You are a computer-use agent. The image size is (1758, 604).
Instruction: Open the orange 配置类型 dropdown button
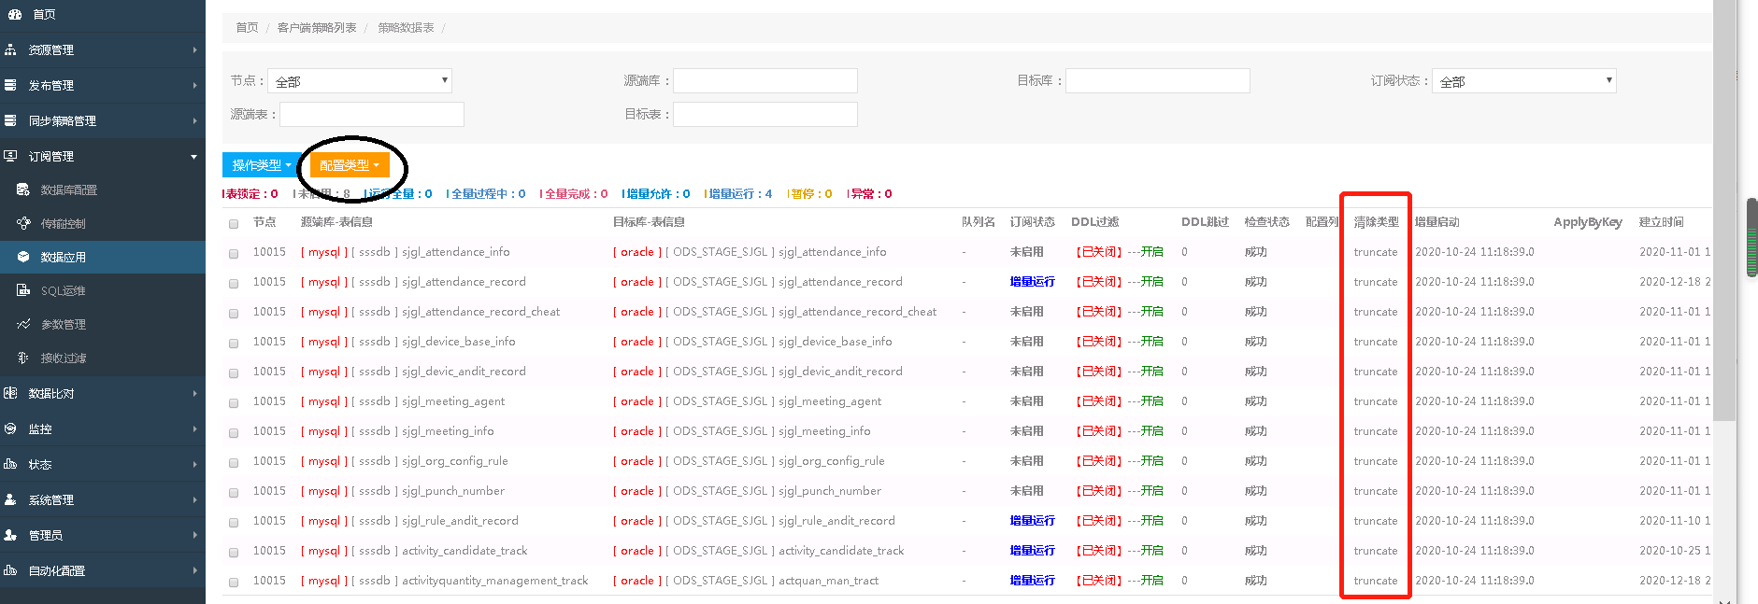click(350, 165)
